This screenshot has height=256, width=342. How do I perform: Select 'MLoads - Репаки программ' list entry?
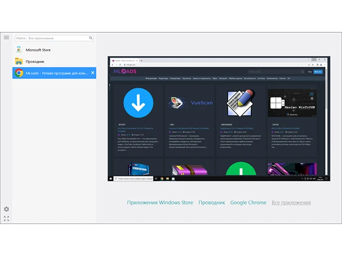pyautogui.click(x=56, y=73)
